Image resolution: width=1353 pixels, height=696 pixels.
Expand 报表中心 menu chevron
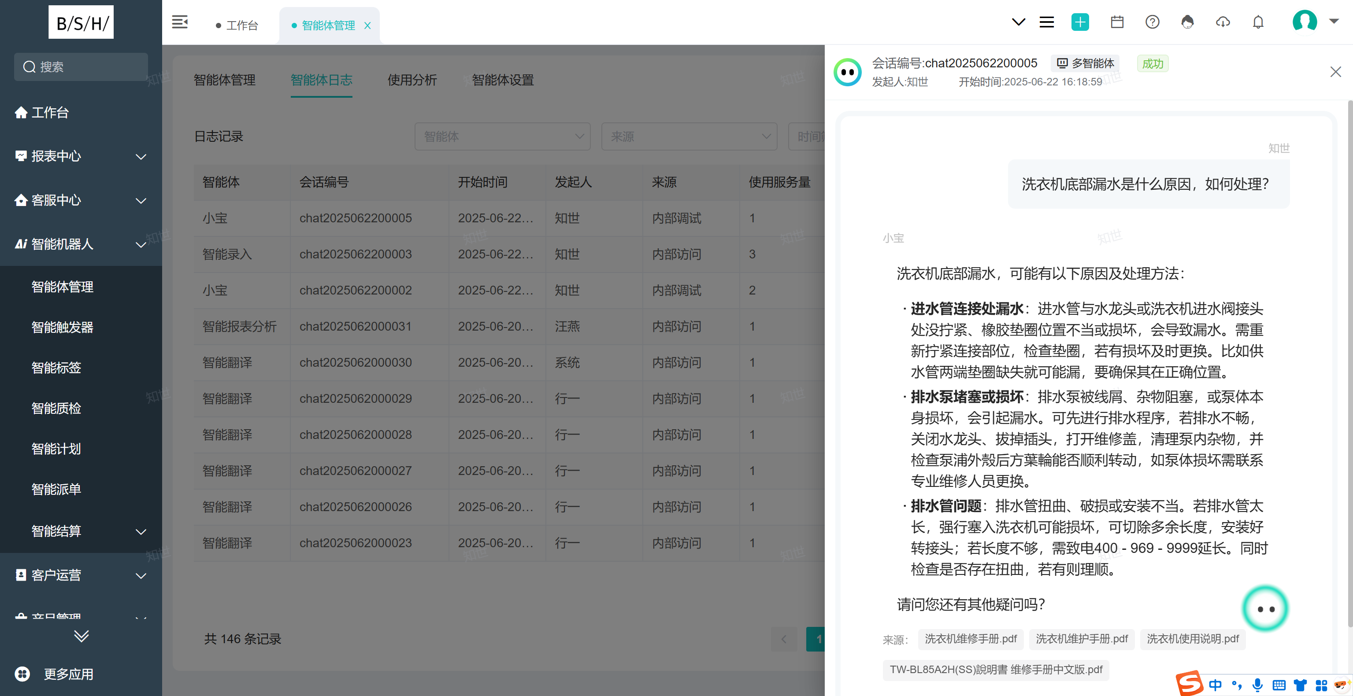point(141,156)
